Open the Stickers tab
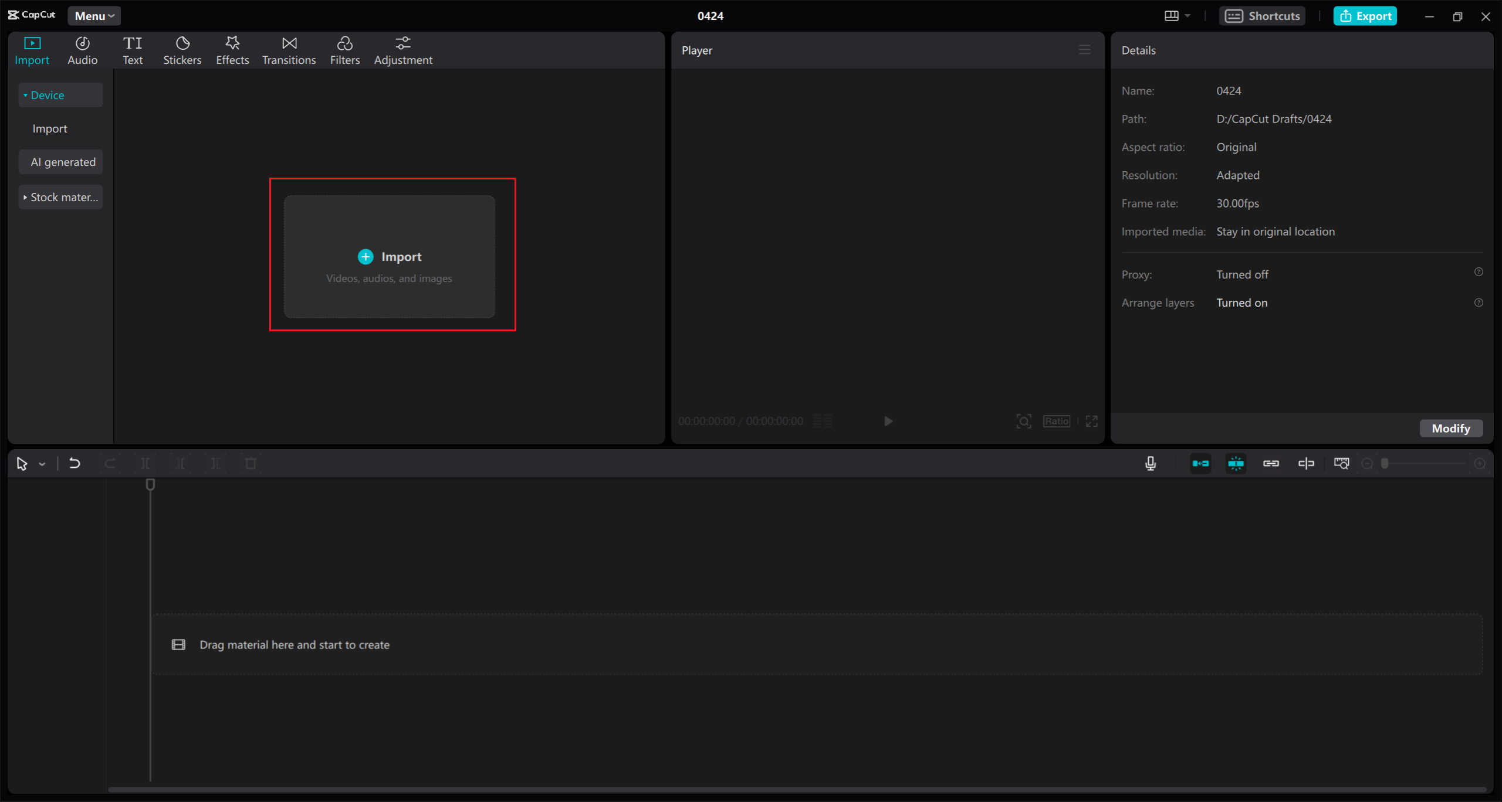 pos(182,50)
